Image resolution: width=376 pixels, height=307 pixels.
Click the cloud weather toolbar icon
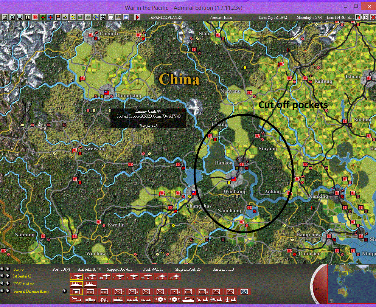pos(126,17)
